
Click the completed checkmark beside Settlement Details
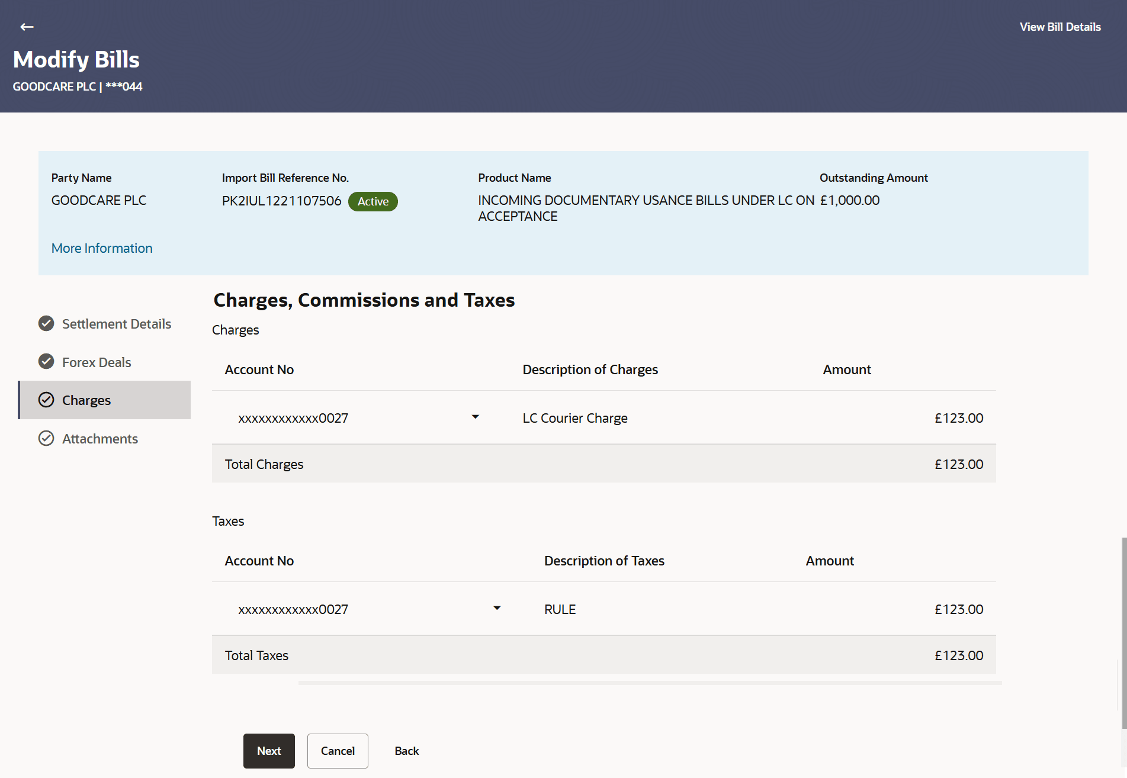46,323
